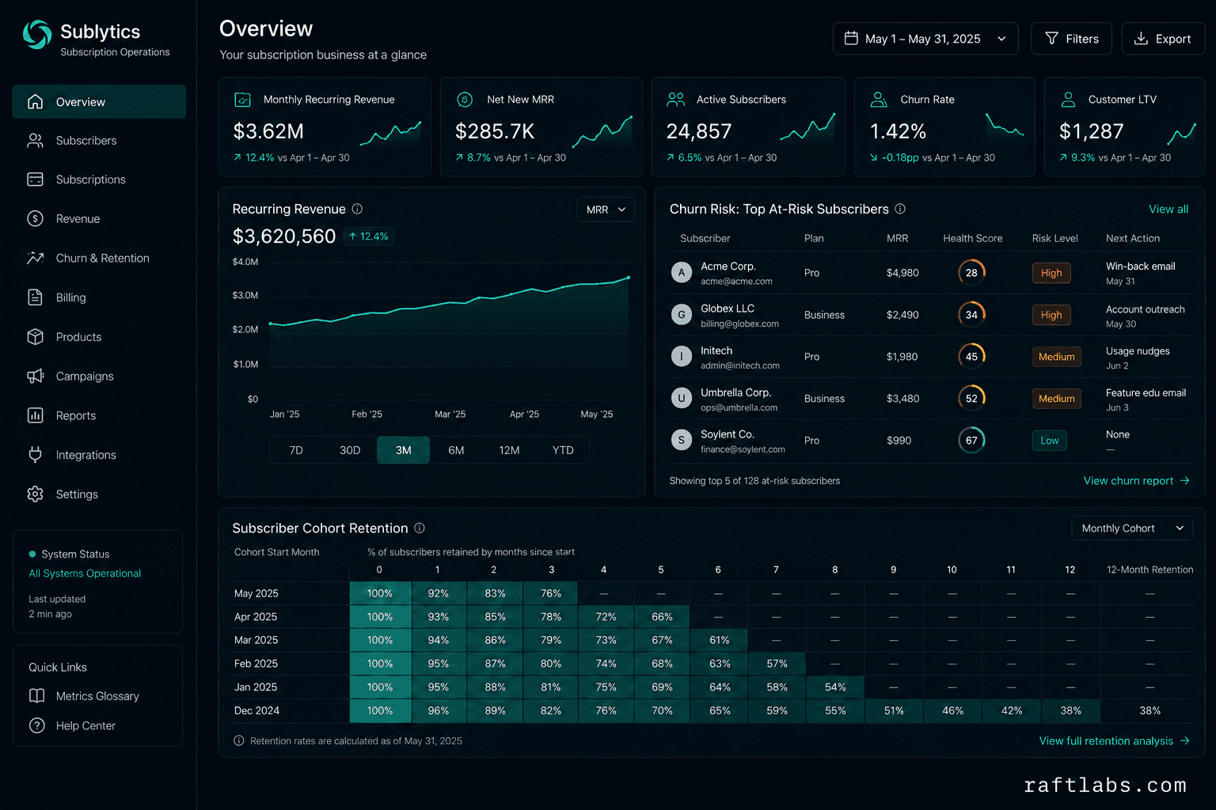The image size is (1216, 810).
Task: Click the Sublytics logo icon
Action: click(36, 34)
